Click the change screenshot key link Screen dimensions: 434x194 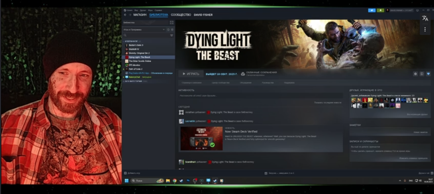413,158
